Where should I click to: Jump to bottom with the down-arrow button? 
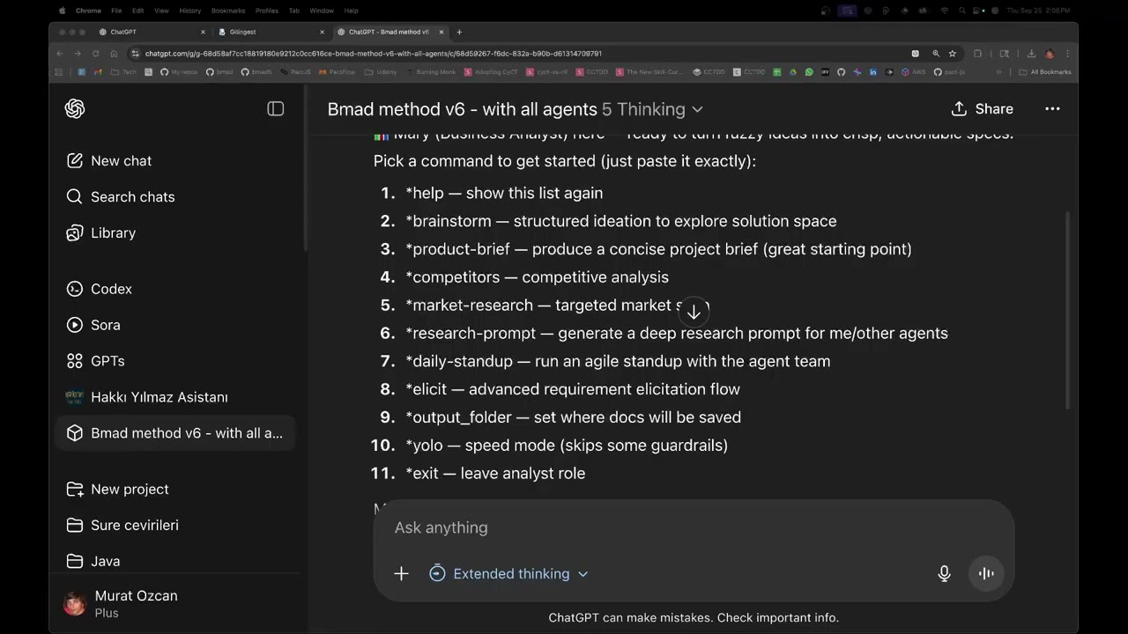tap(694, 312)
